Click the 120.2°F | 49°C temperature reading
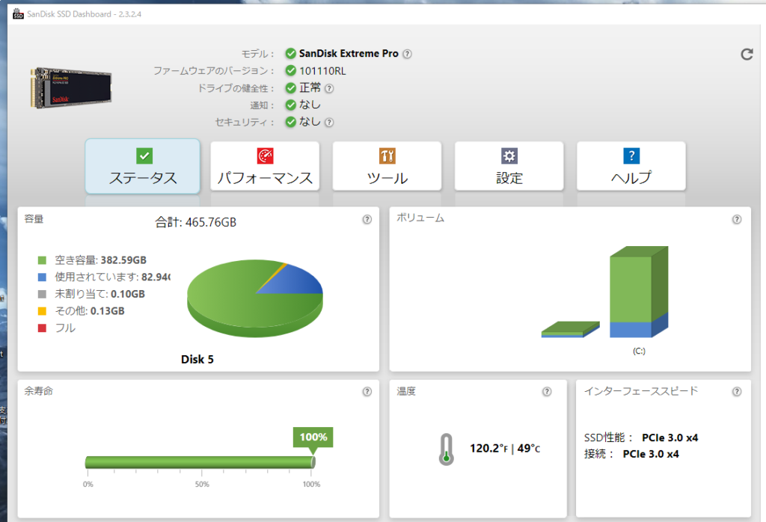Viewport: 766px width, 522px height. pos(505,448)
